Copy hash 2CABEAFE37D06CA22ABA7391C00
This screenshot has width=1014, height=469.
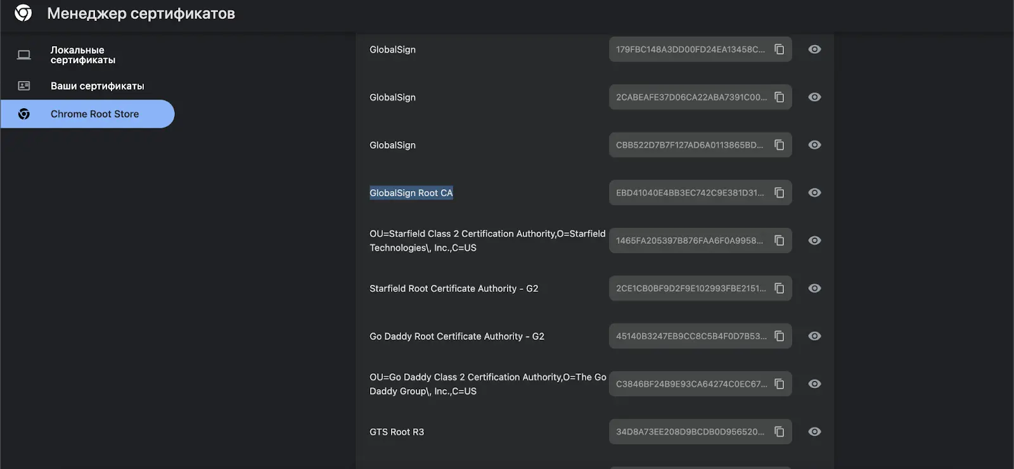pos(780,97)
